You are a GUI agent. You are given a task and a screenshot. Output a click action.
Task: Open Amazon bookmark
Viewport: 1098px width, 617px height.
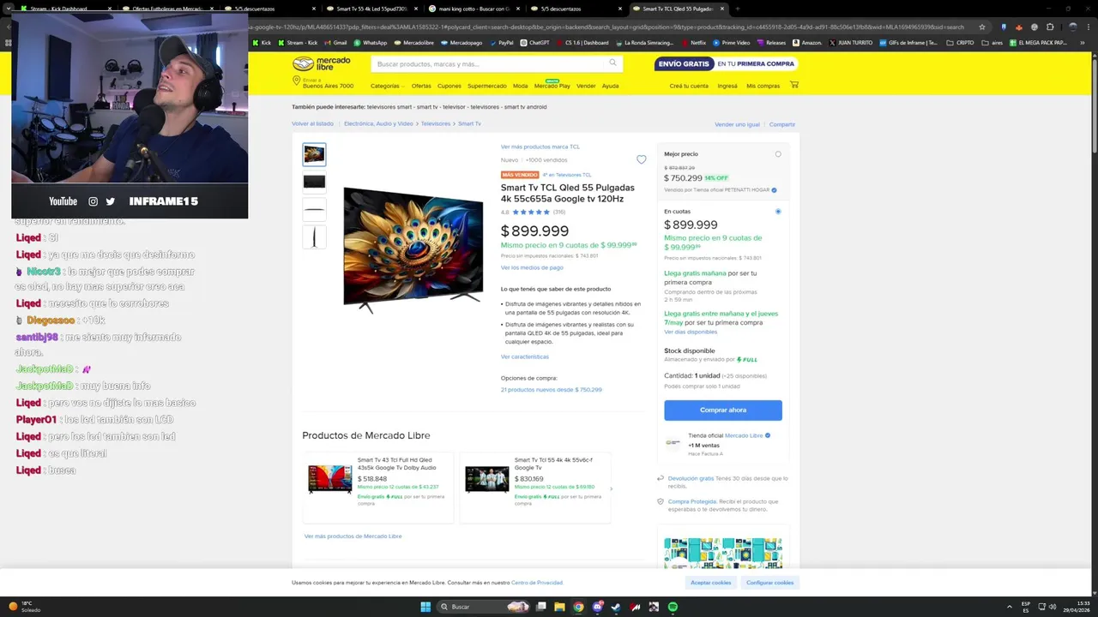pyautogui.click(x=806, y=42)
